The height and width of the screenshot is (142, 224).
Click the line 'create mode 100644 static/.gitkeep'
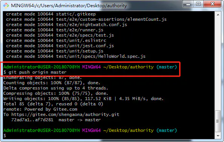click(x=51, y=14)
